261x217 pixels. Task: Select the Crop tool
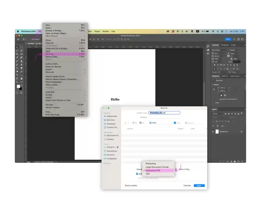17,54
